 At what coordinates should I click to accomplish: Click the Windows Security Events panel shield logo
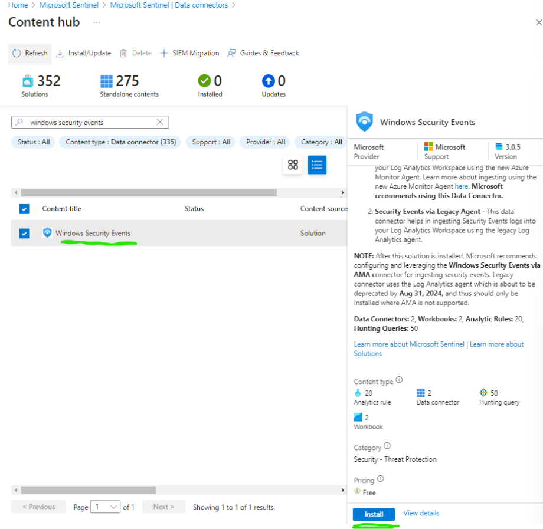[364, 121]
